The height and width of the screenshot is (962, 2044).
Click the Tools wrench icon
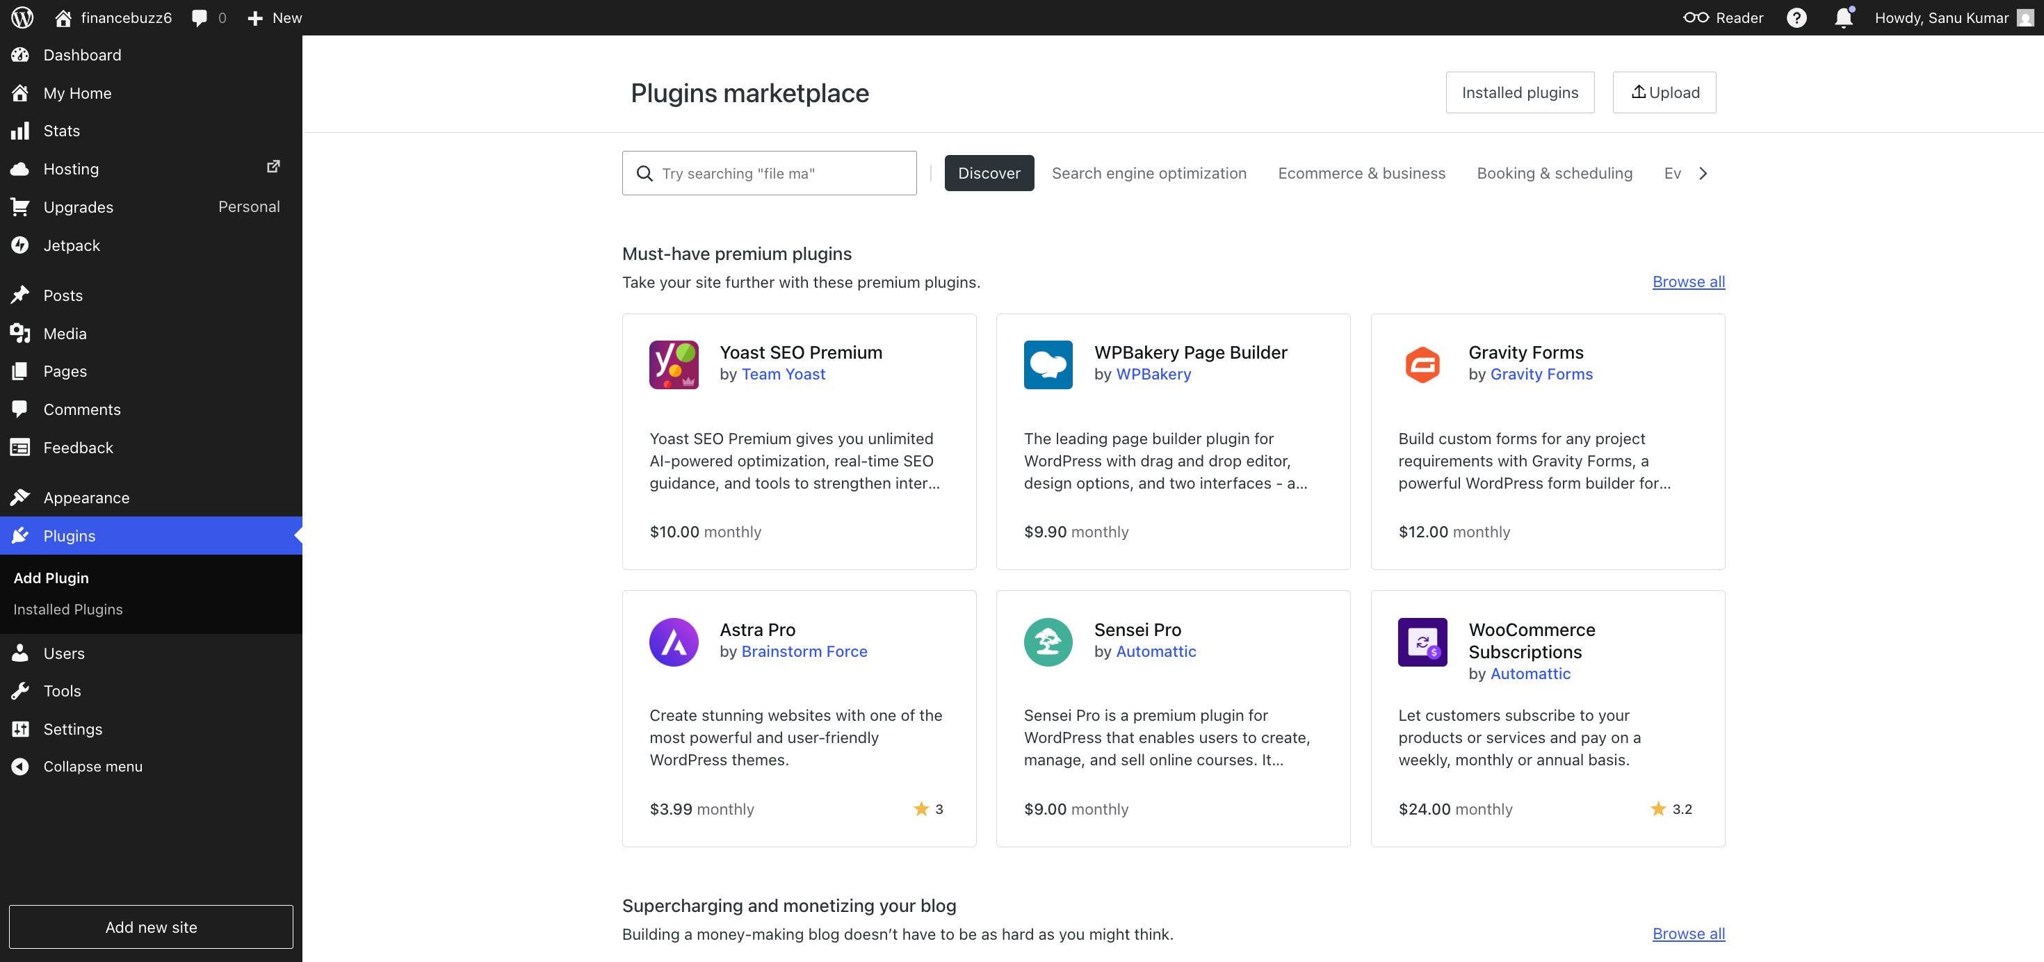point(21,691)
